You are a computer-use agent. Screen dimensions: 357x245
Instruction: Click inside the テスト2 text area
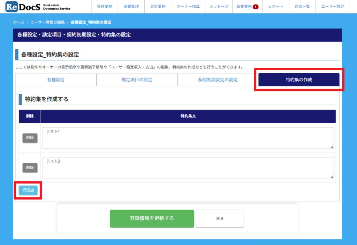[x=188, y=168]
